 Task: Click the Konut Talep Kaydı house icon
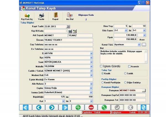point(23,8)
